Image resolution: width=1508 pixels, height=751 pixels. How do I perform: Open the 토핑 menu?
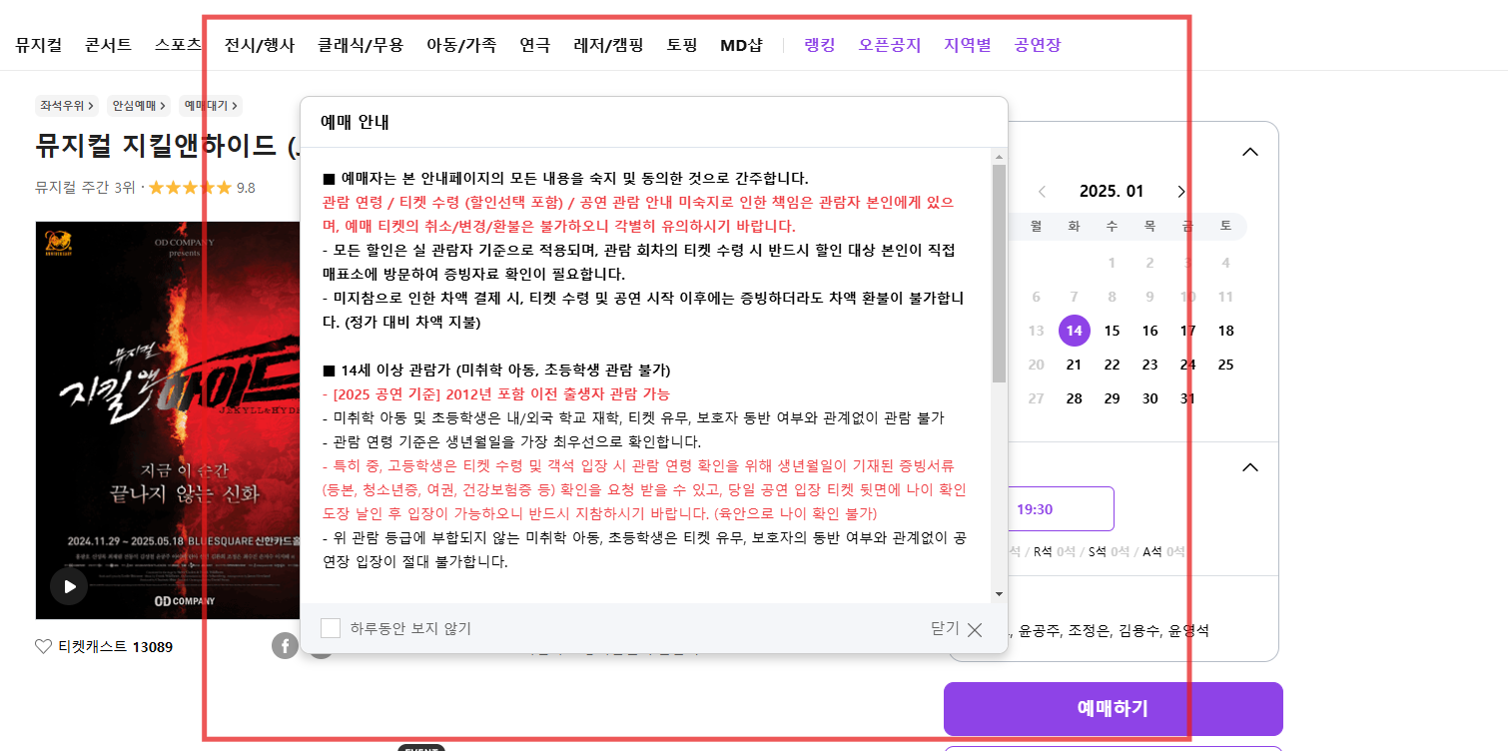(682, 45)
